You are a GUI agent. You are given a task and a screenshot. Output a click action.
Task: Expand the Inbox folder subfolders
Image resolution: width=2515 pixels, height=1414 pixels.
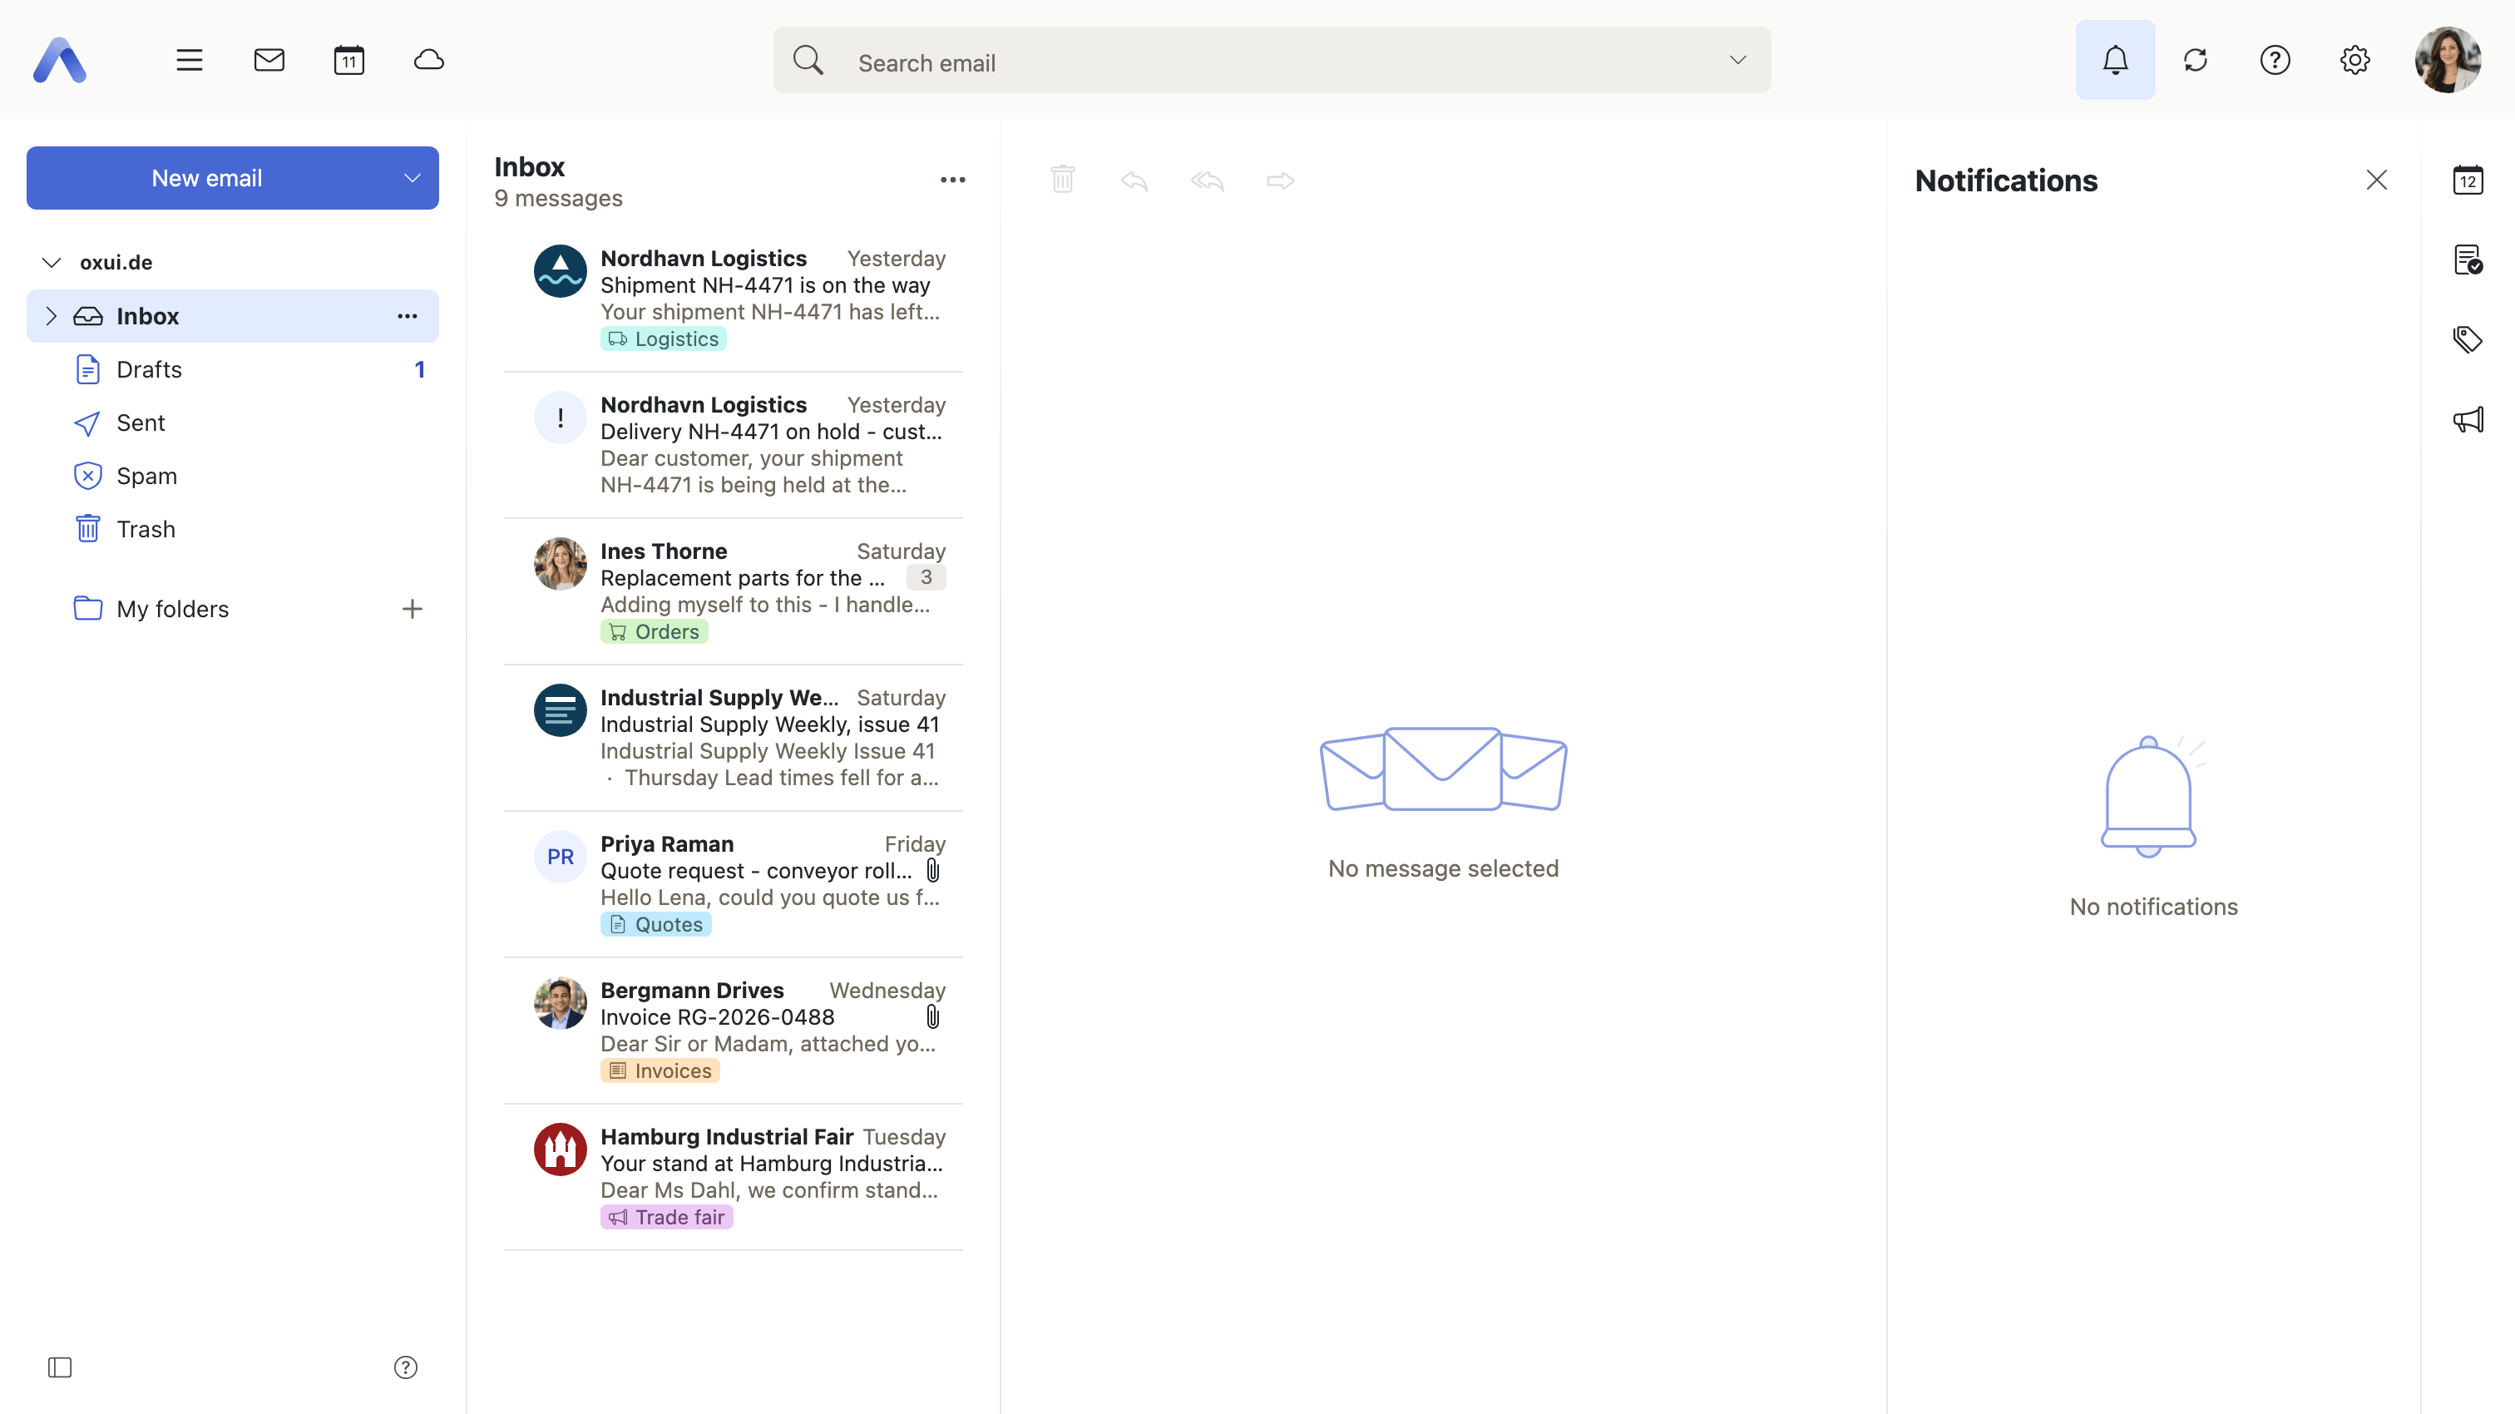[52, 316]
